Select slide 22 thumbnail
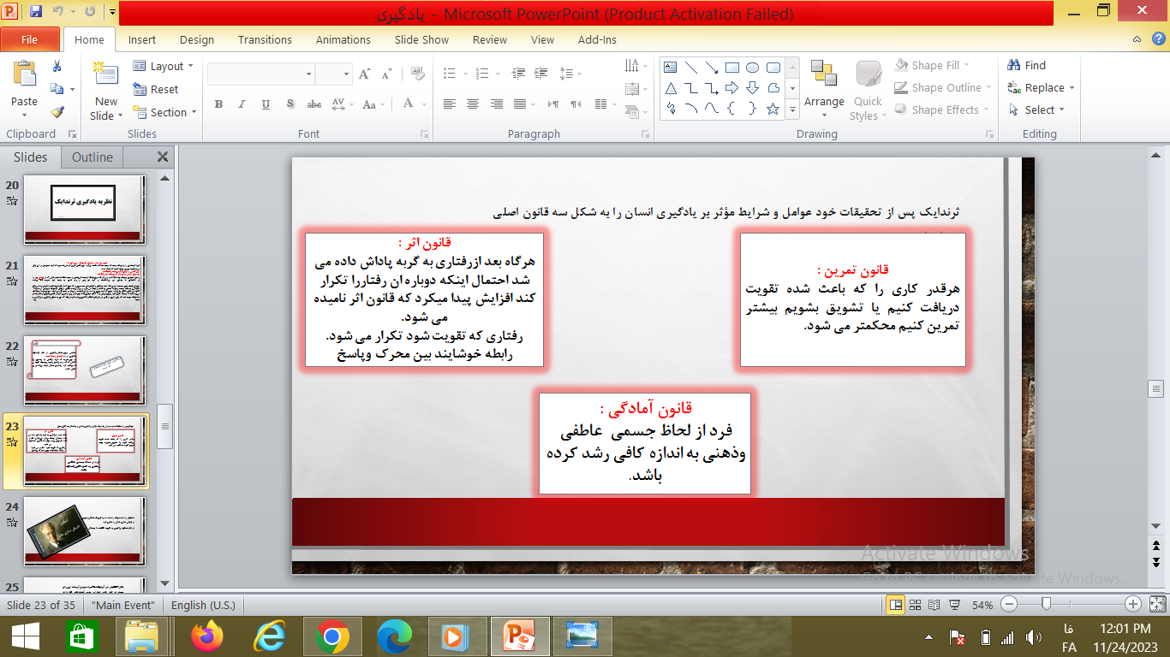 click(84, 370)
